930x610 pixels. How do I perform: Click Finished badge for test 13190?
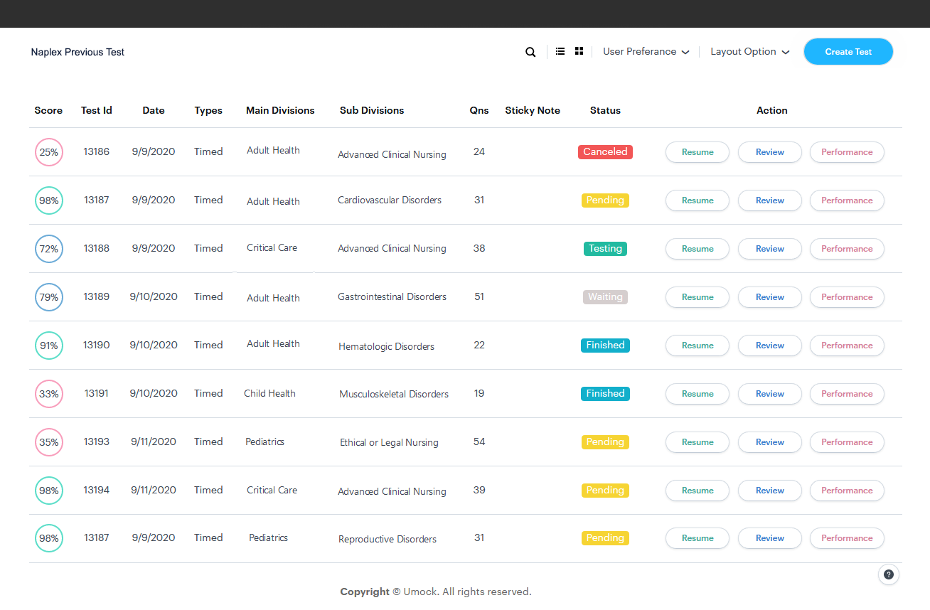[x=605, y=345]
